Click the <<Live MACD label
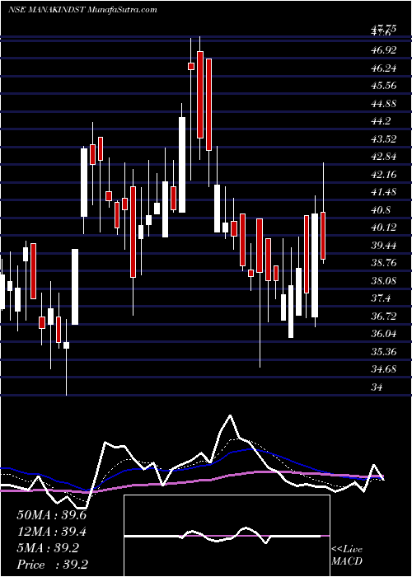 [x=347, y=556]
